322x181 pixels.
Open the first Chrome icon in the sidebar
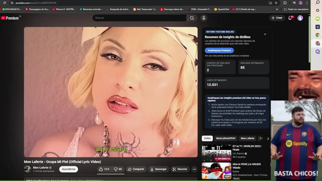point(318,35)
